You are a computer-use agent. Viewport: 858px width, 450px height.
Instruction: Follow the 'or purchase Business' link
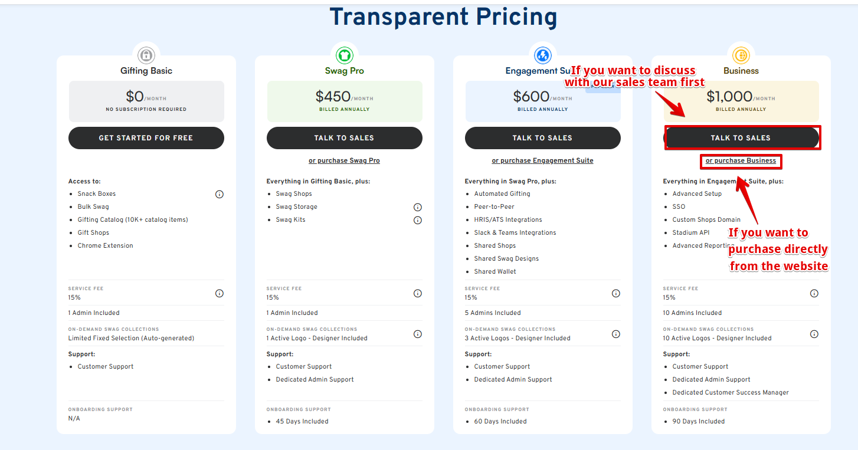(x=741, y=160)
